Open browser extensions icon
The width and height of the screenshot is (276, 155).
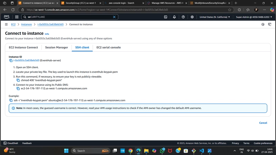click(x=239, y=10)
